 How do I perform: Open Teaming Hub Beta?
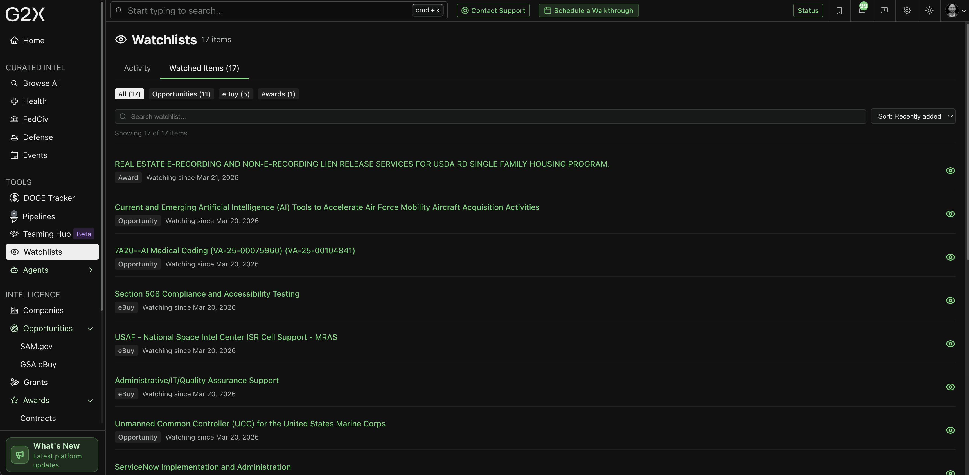pos(52,234)
